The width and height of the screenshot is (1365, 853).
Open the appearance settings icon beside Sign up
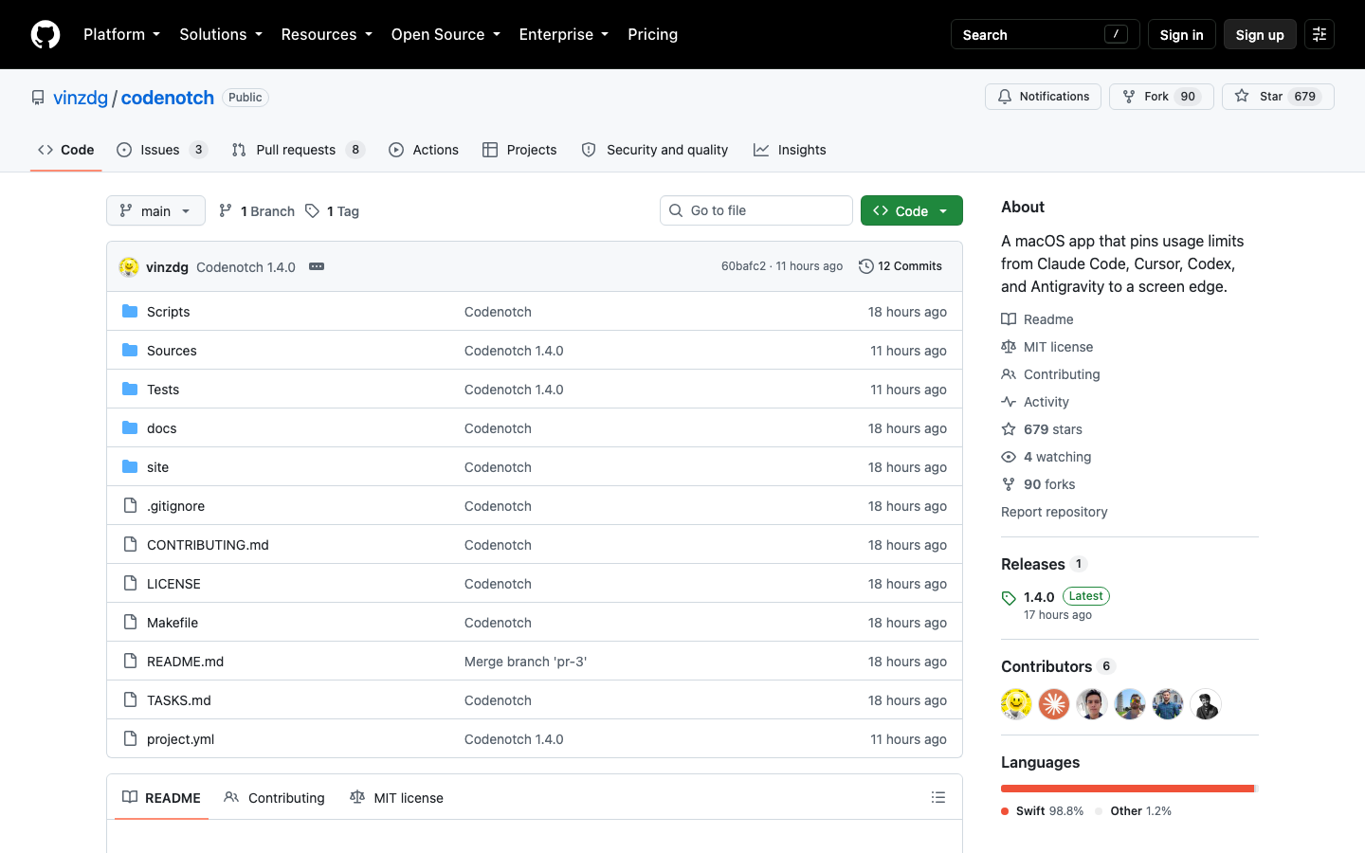pyautogui.click(x=1319, y=34)
